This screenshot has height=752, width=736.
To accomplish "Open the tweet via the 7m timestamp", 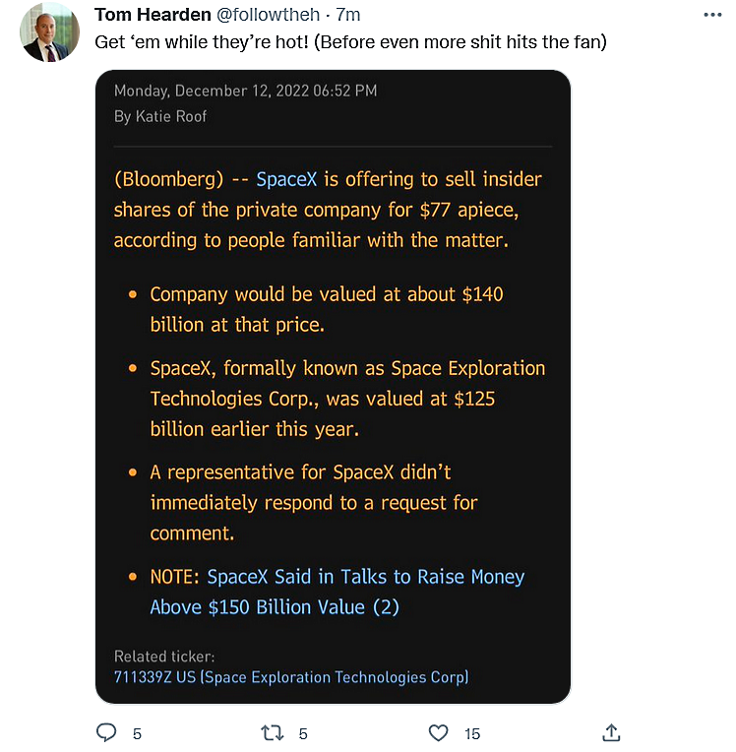I will [348, 15].
